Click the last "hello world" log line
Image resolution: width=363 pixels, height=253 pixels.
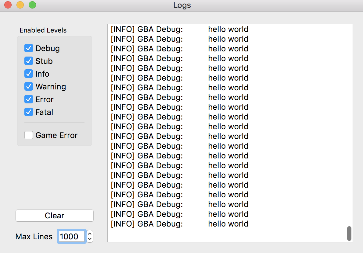tap(228, 224)
